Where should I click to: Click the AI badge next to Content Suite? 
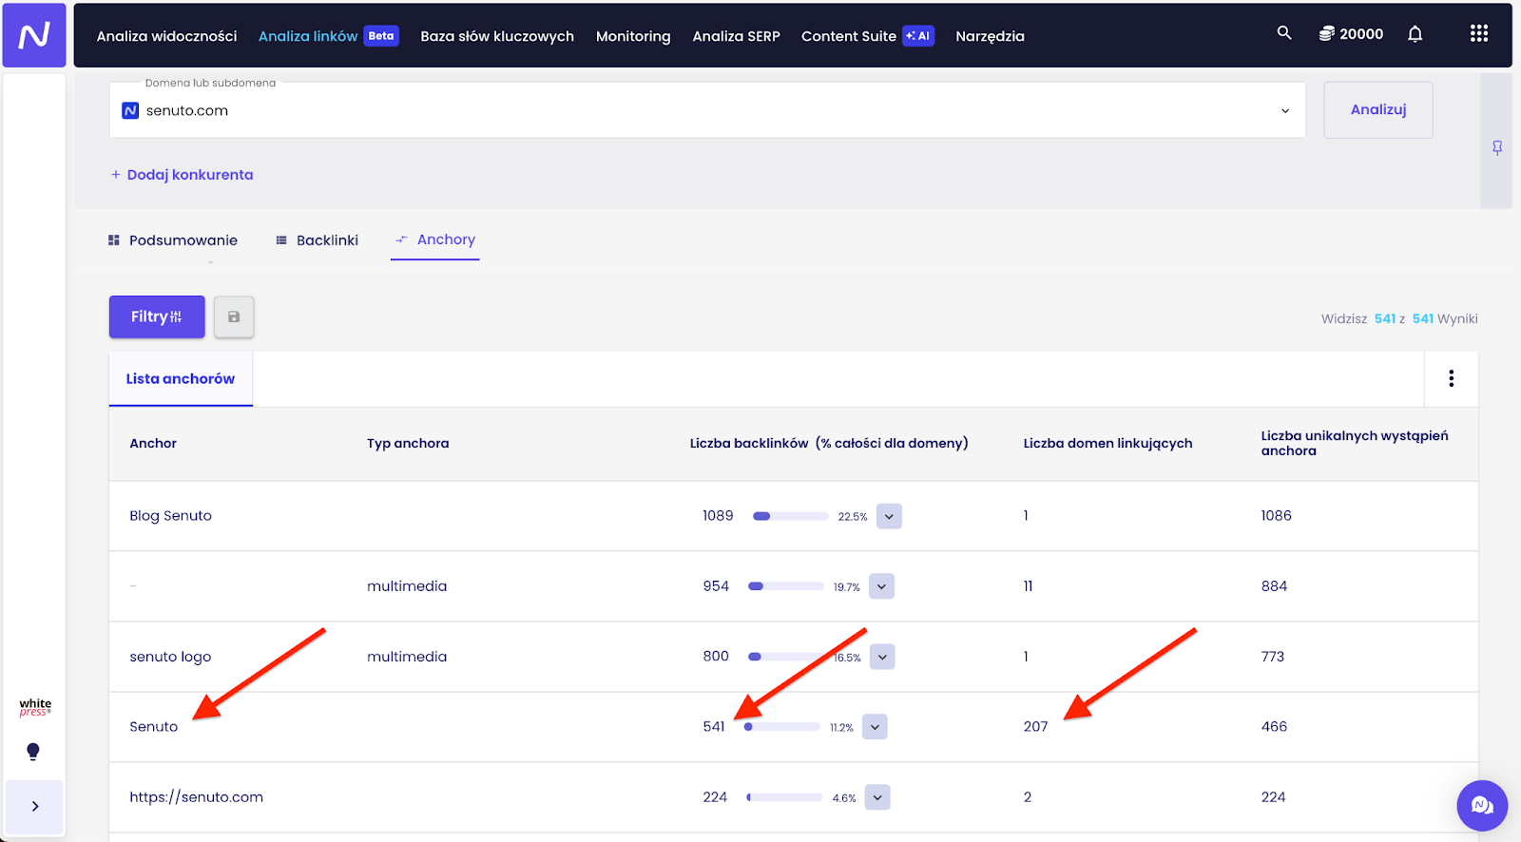918,36
